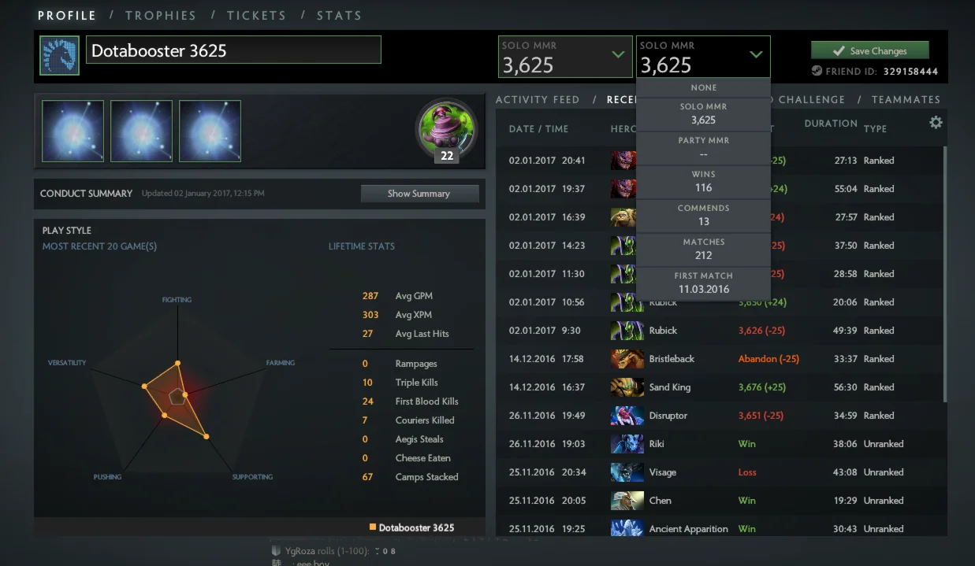The height and width of the screenshot is (566, 975).
Task: Select the first featured hero slot thumbnail
Action: (73, 131)
